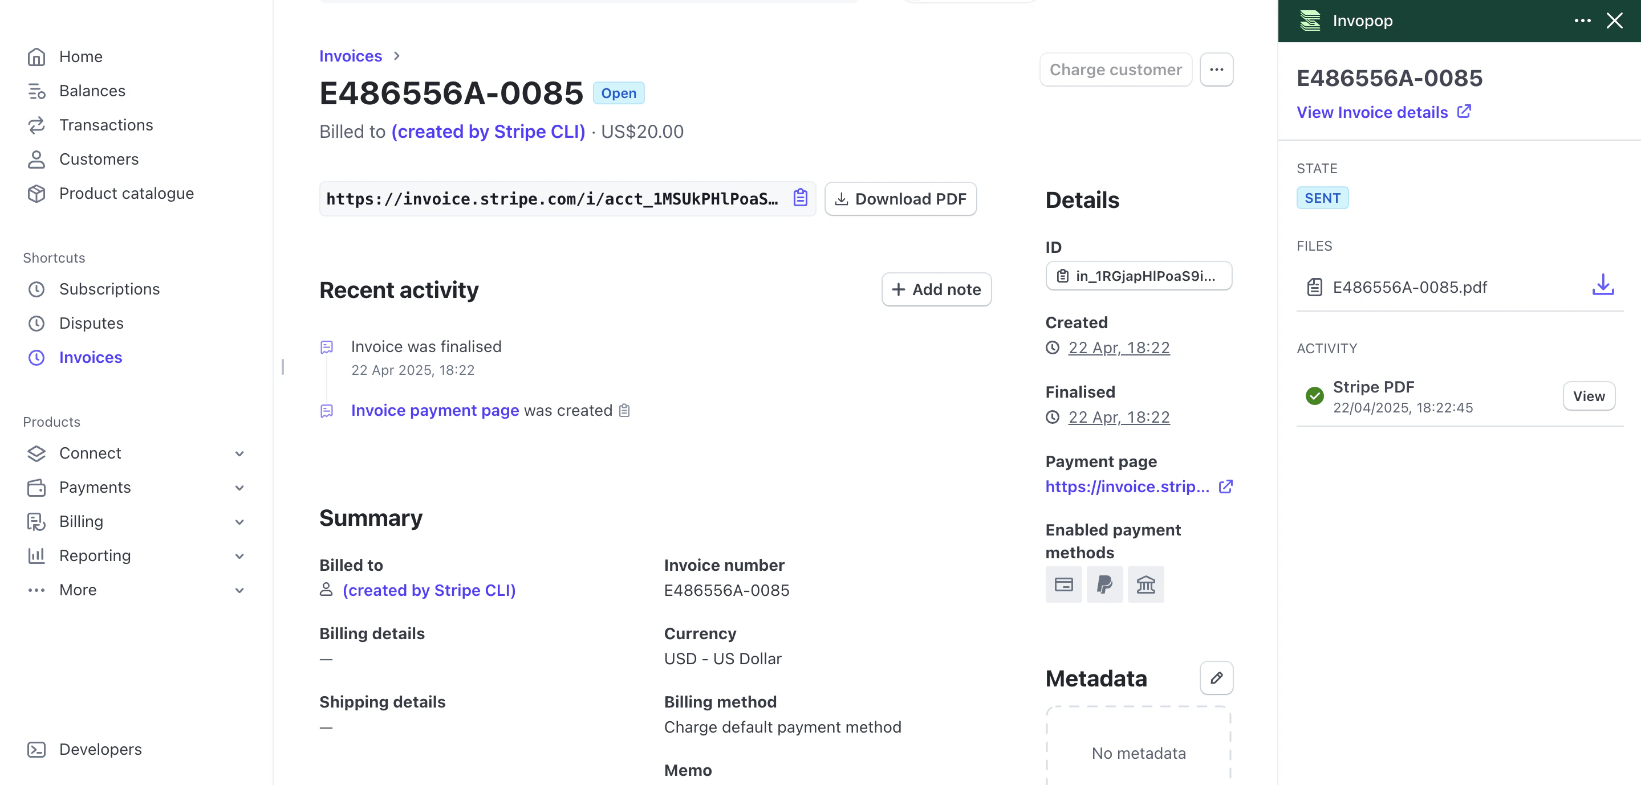Viewport: 1641px width, 785px height.
Task: Open Customers in the sidebar
Action: [99, 159]
